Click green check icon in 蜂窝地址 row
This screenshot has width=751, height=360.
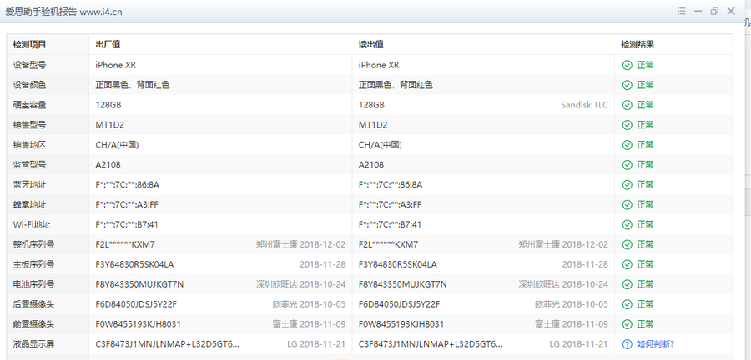(627, 205)
